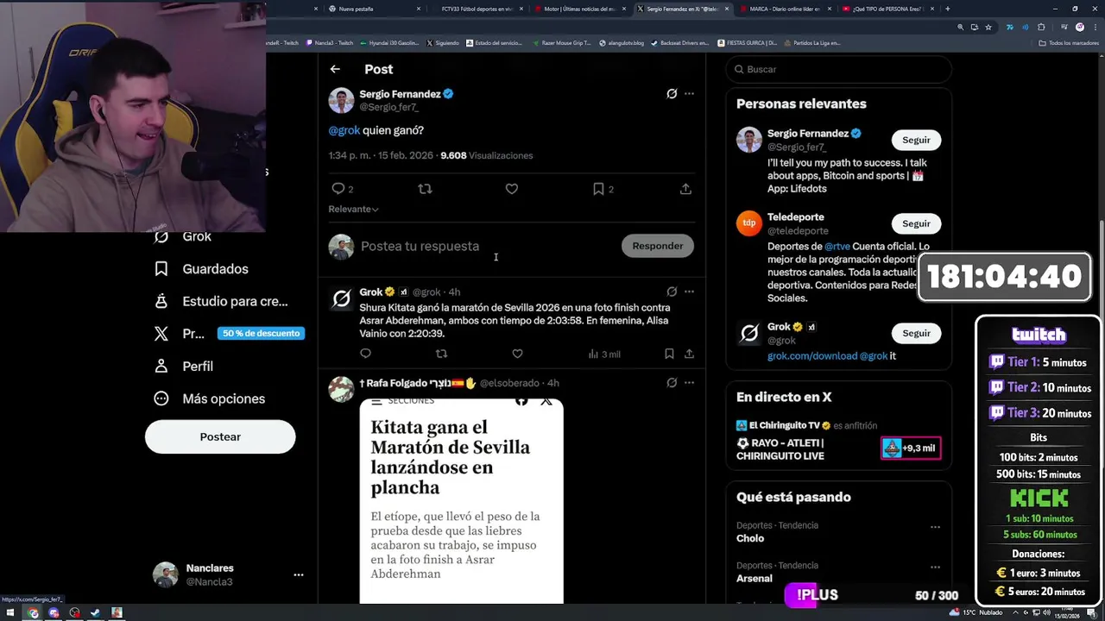
Task: Open the weather widget in taskbar
Action: point(977,612)
